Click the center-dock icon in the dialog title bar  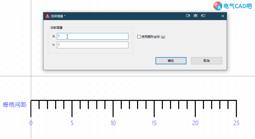pyautogui.click(x=196, y=16)
